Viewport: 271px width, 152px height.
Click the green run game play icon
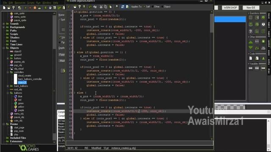[x=25, y=8]
